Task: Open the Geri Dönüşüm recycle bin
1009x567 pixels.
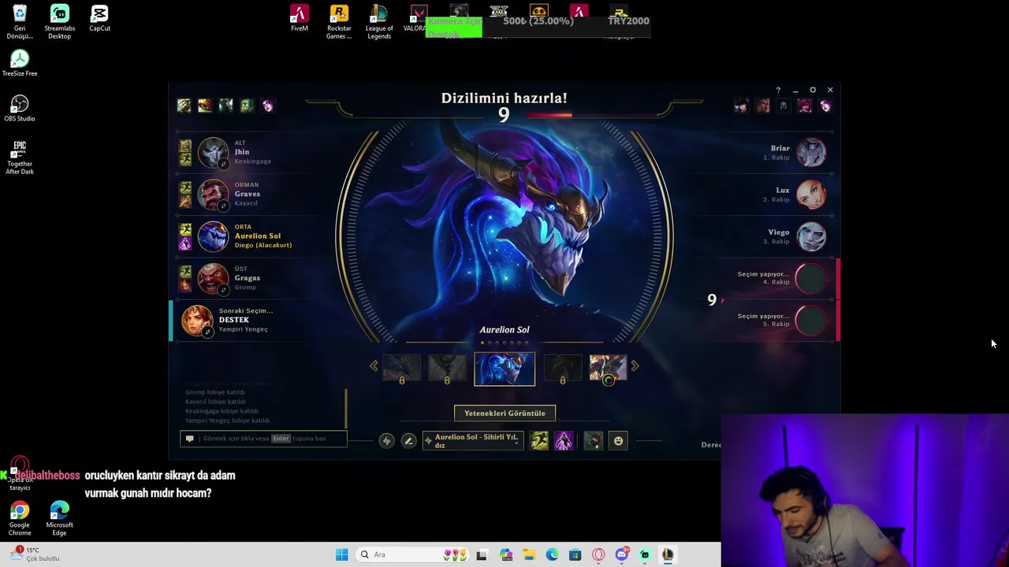Action: pyautogui.click(x=20, y=22)
